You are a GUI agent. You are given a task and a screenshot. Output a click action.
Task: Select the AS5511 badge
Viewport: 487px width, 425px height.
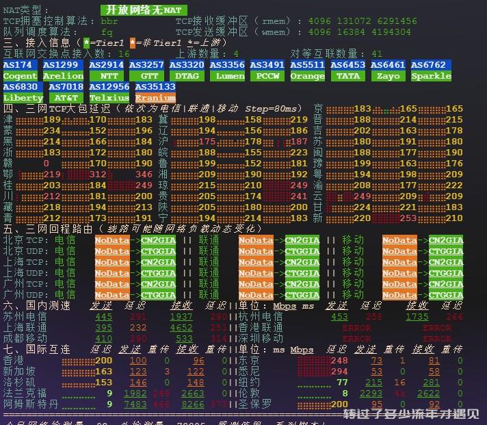[308, 65]
